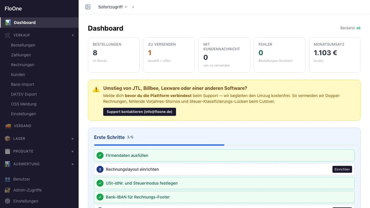370x208 pixels.
Task: Open Zahlungen in the sidebar
Action: [x=21, y=55]
